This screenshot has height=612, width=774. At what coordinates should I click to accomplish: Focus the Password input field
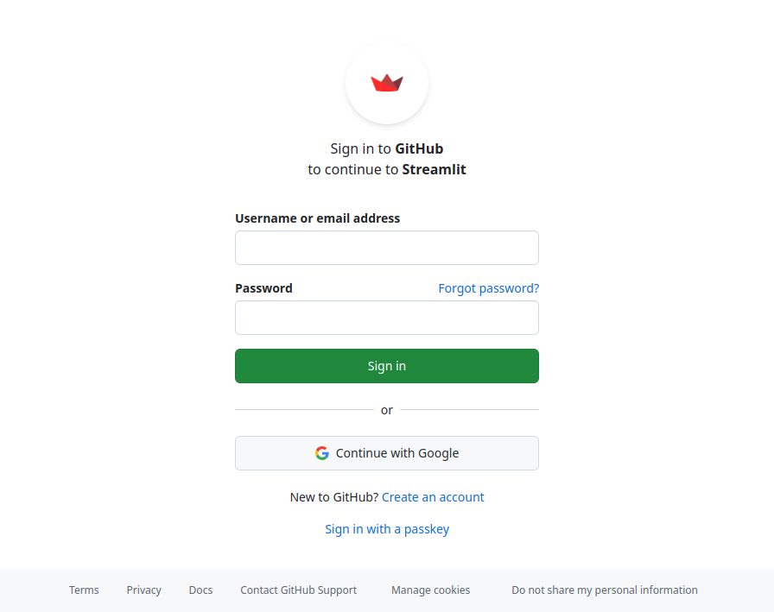(387, 318)
